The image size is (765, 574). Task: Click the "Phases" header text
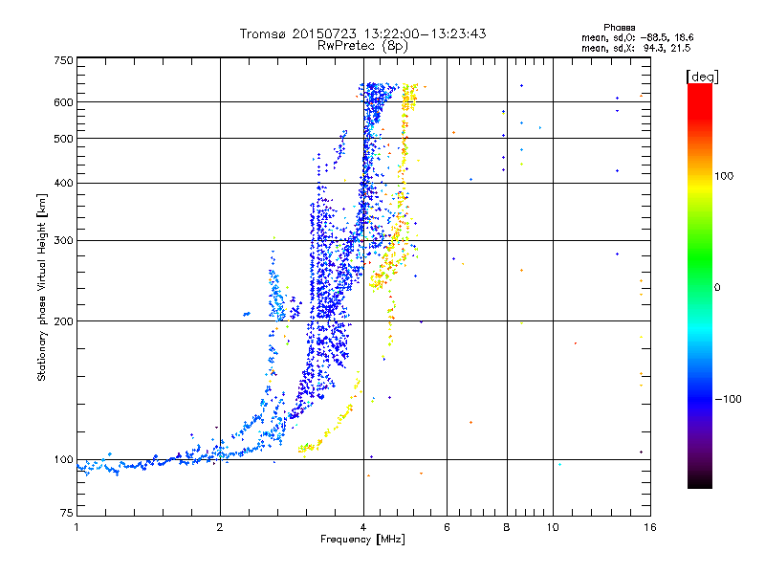click(619, 28)
